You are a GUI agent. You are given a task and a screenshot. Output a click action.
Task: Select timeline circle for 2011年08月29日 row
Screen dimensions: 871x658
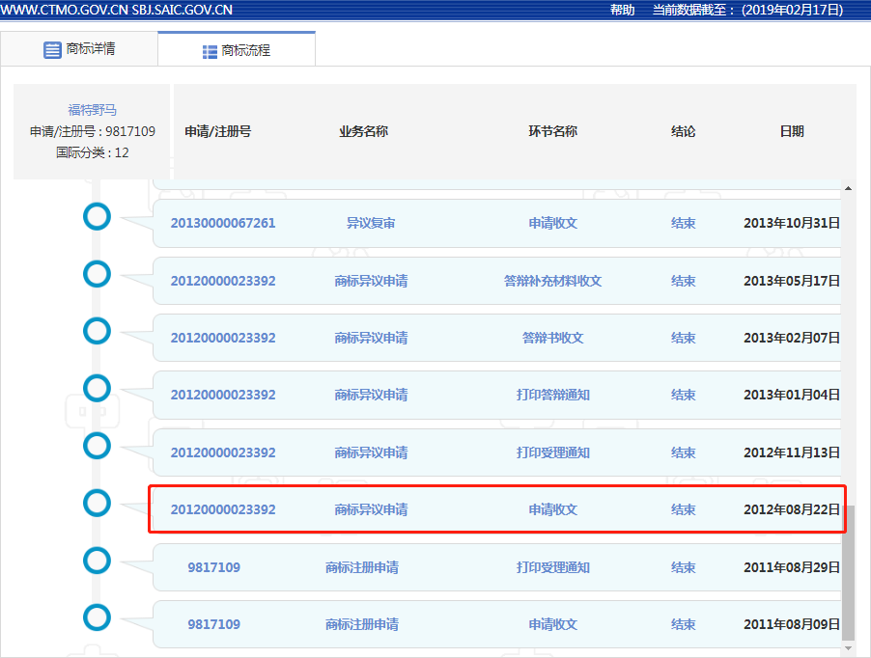click(x=97, y=561)
